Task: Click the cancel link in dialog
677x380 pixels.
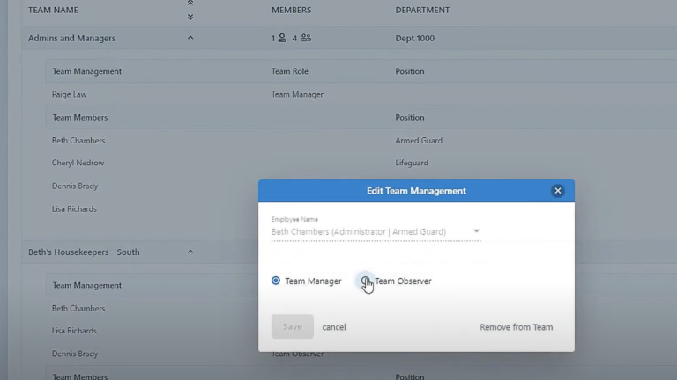Action: [x=333, y=327]
